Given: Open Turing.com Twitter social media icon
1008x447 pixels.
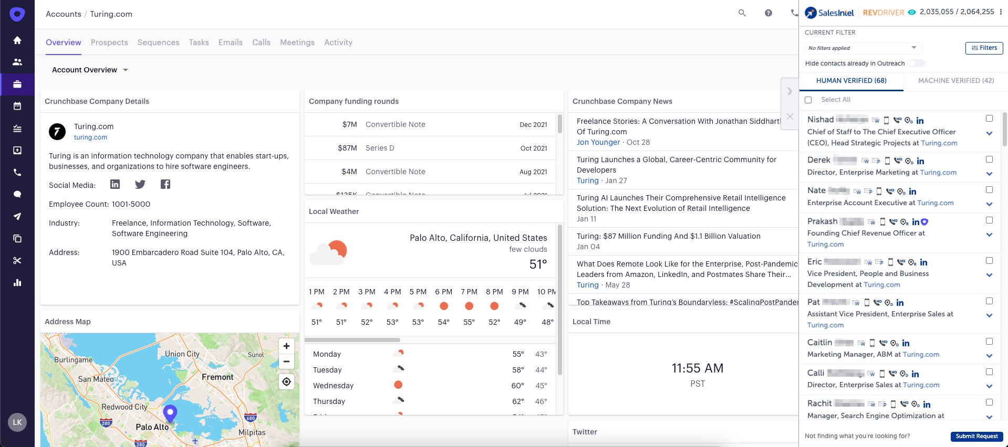Looking at the screenshot, I should [140, 184].
